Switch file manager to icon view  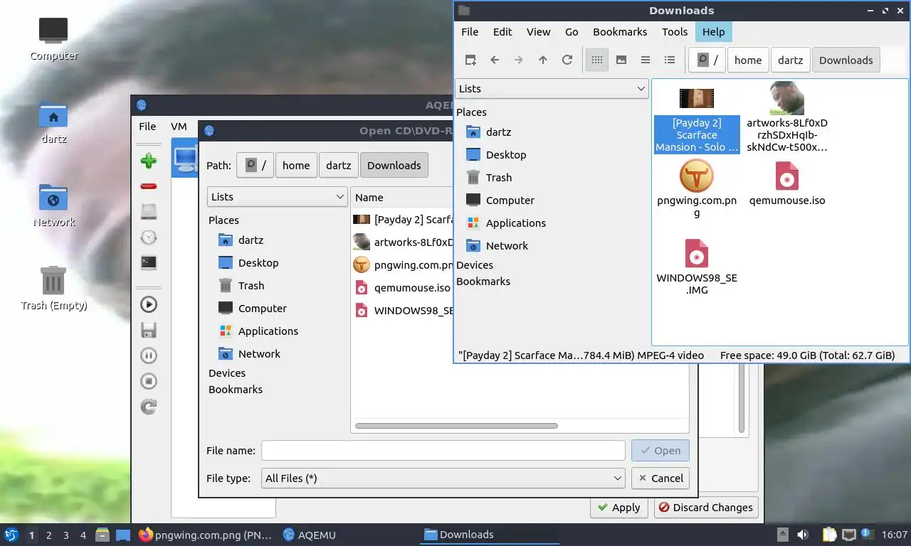597,60
